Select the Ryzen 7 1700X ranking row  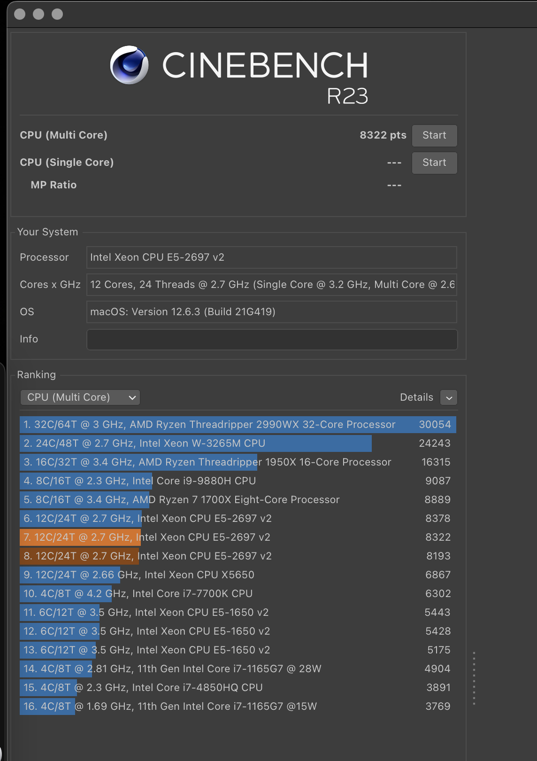tap(238, 500)
